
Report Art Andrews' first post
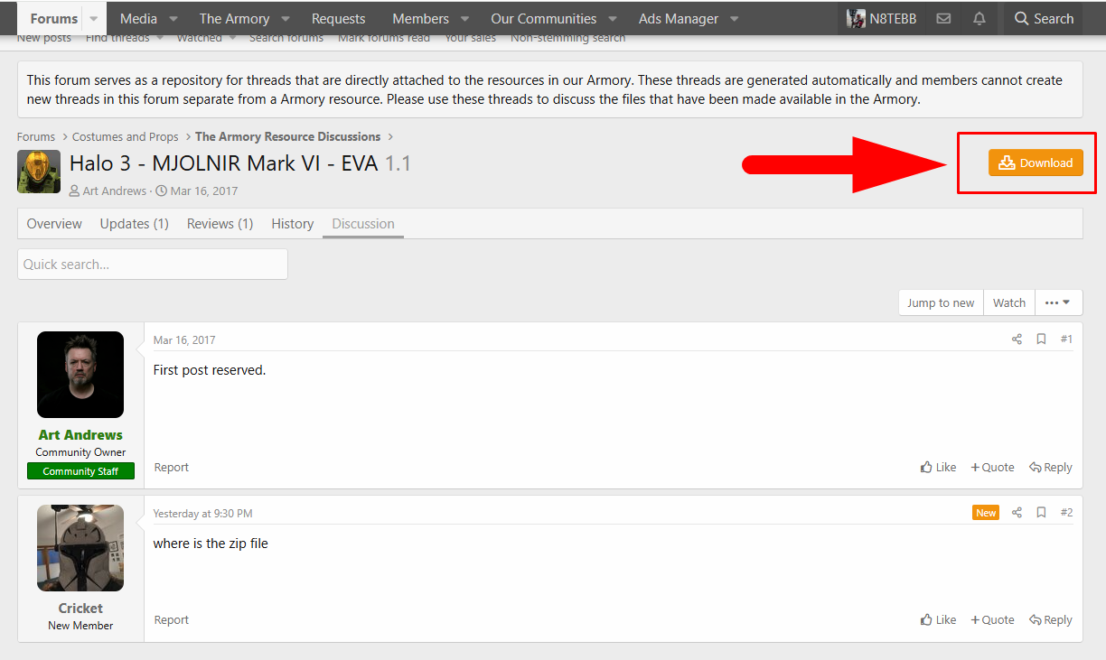tap(172, 468)
